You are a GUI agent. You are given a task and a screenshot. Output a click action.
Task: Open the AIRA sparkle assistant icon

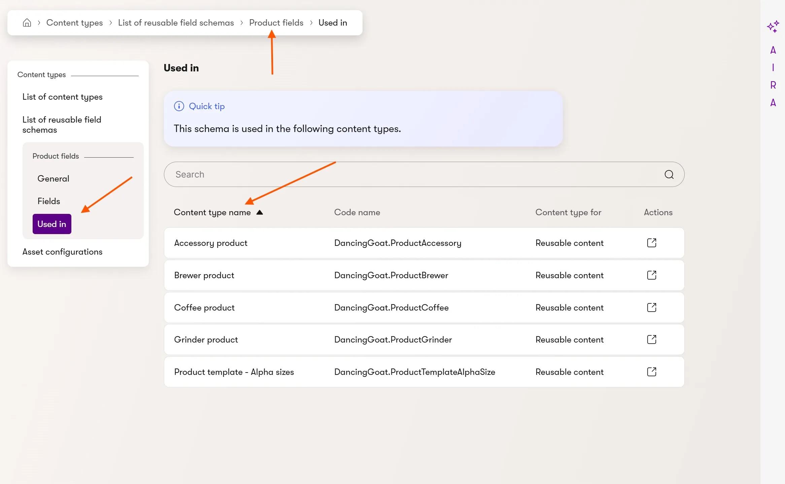click(773, 26)
